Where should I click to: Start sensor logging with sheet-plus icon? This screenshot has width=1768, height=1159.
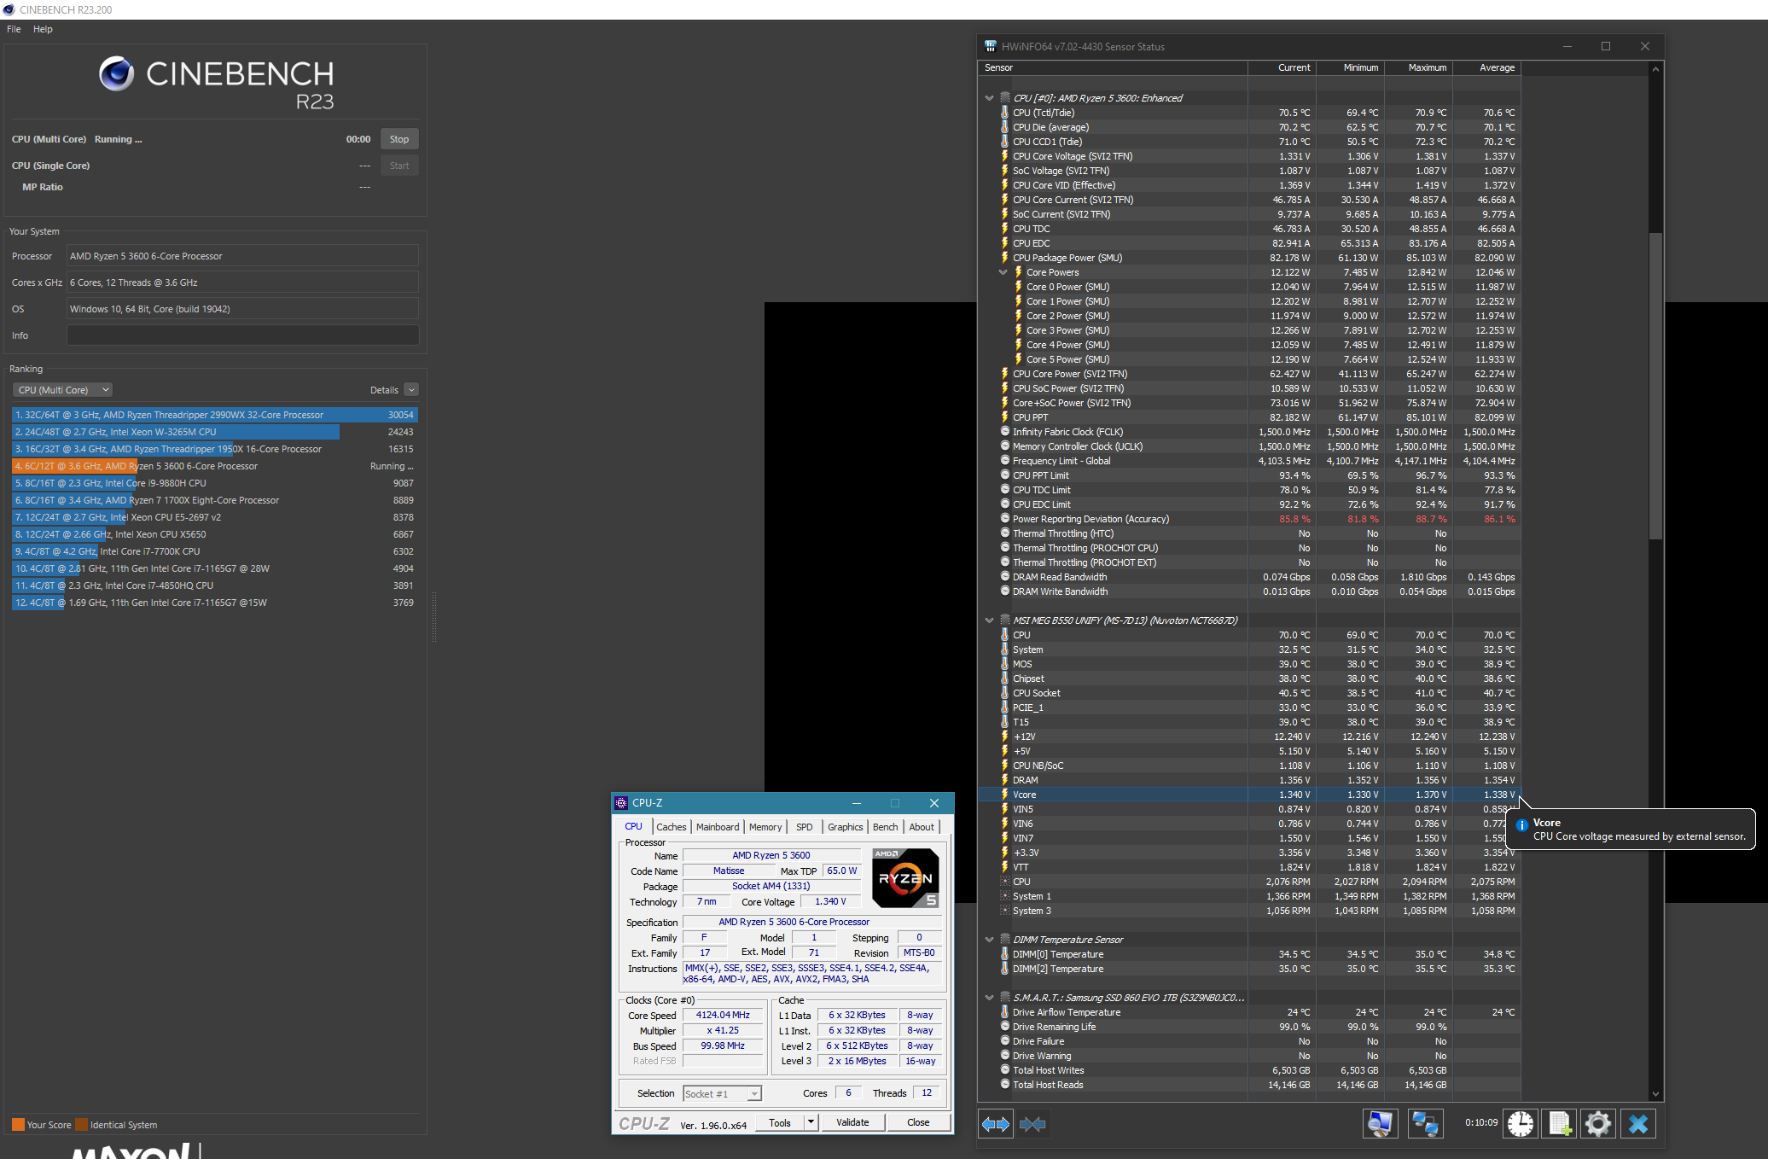(x=1559, y=1124)
